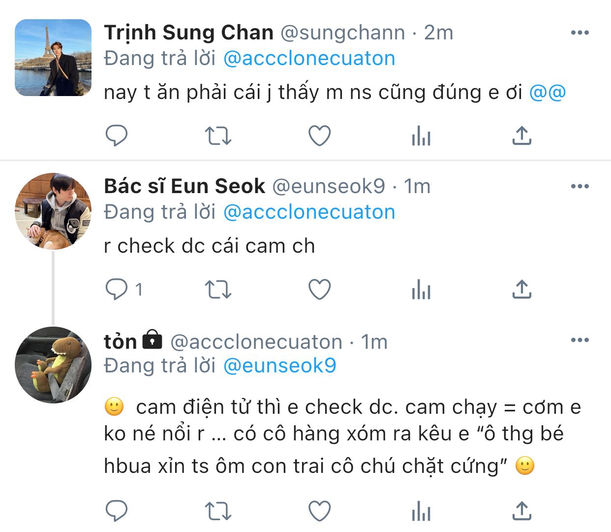
Task: Open Bác sĩ Eun Seok's avatar
Action: point(53,211)
